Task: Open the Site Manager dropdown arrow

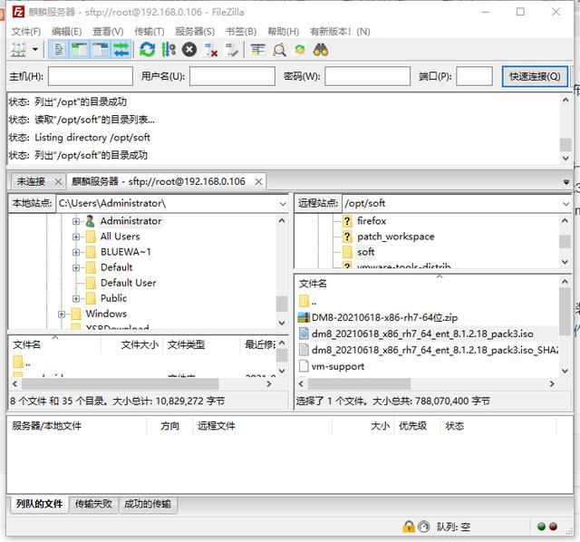Action: (35, 50)
